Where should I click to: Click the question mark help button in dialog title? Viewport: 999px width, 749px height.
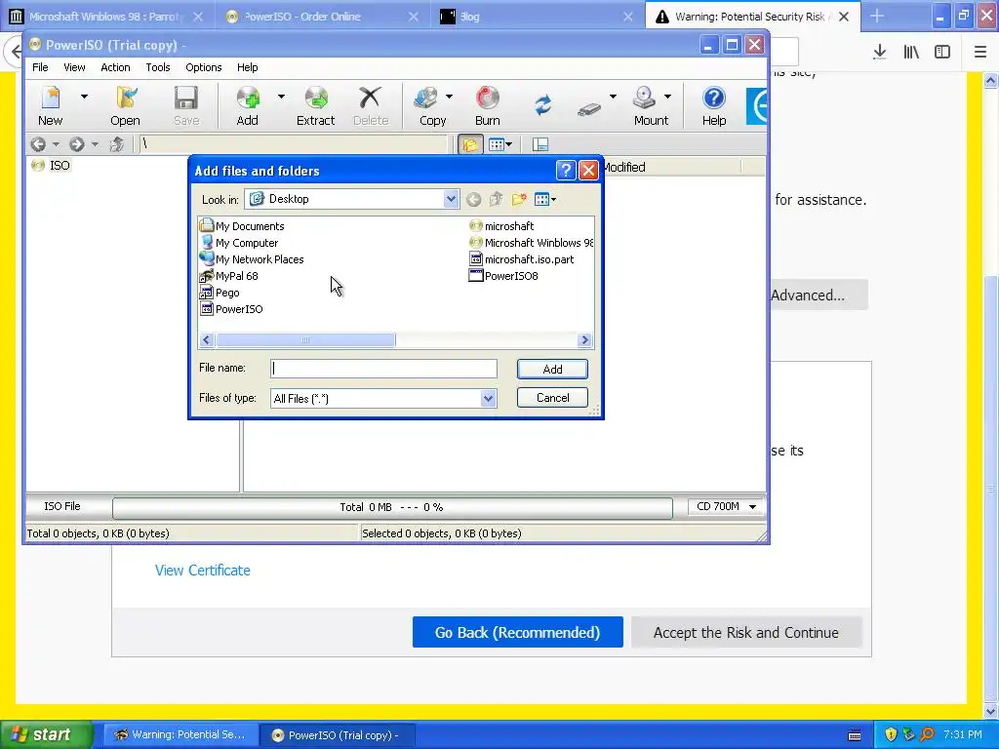click(x=566, y=171)
